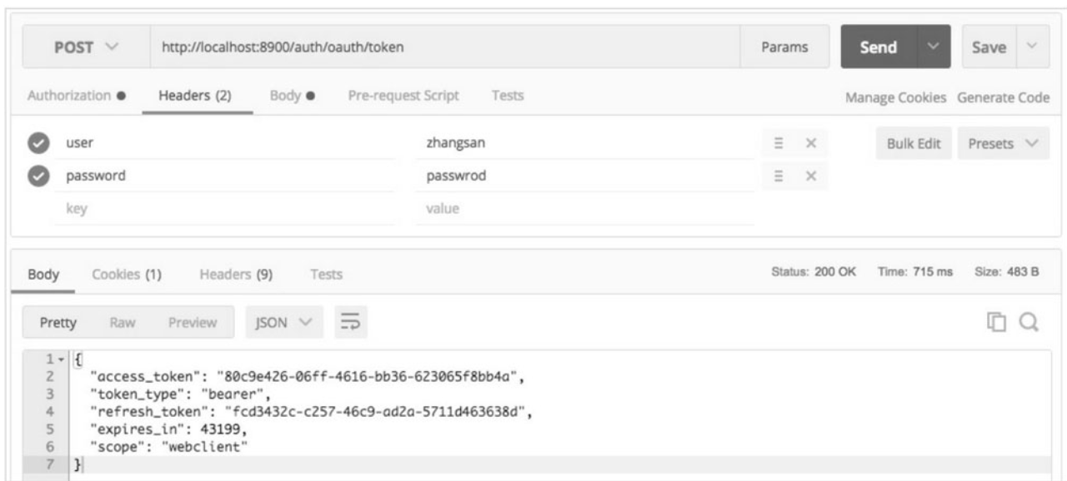Delete the password header row with X
1067x481 pixels.
pos(809,176)
